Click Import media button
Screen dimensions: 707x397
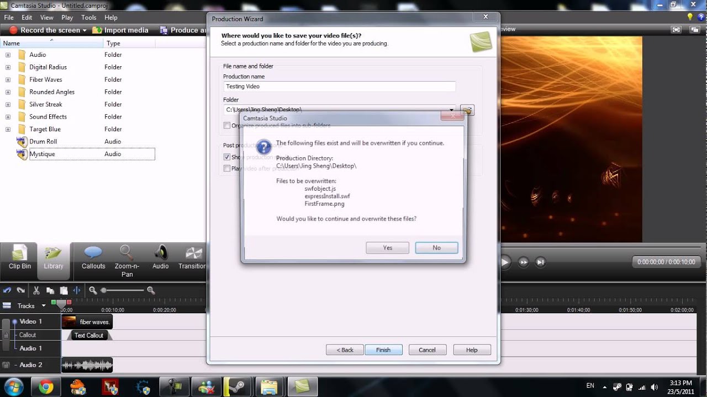point(120,30)
